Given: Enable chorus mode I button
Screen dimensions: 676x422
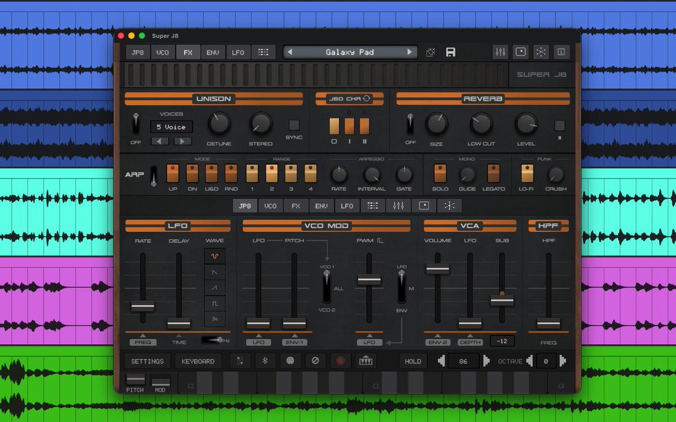Looking at the screenshot, I should 349,125.
